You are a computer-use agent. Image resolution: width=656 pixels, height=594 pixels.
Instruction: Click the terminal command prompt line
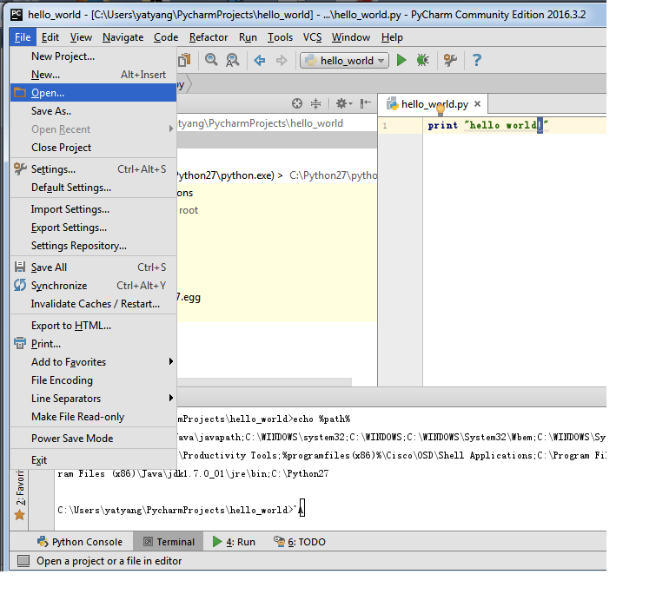coord(181,510)
